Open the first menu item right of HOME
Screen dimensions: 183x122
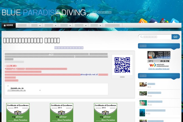(x=22, y=25)
